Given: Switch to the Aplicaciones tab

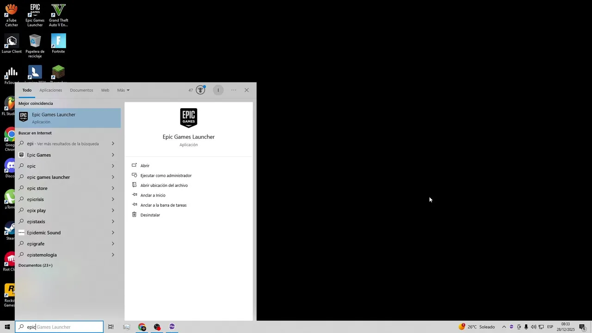Looking at the screenshot, I should [x=50, y=90].
